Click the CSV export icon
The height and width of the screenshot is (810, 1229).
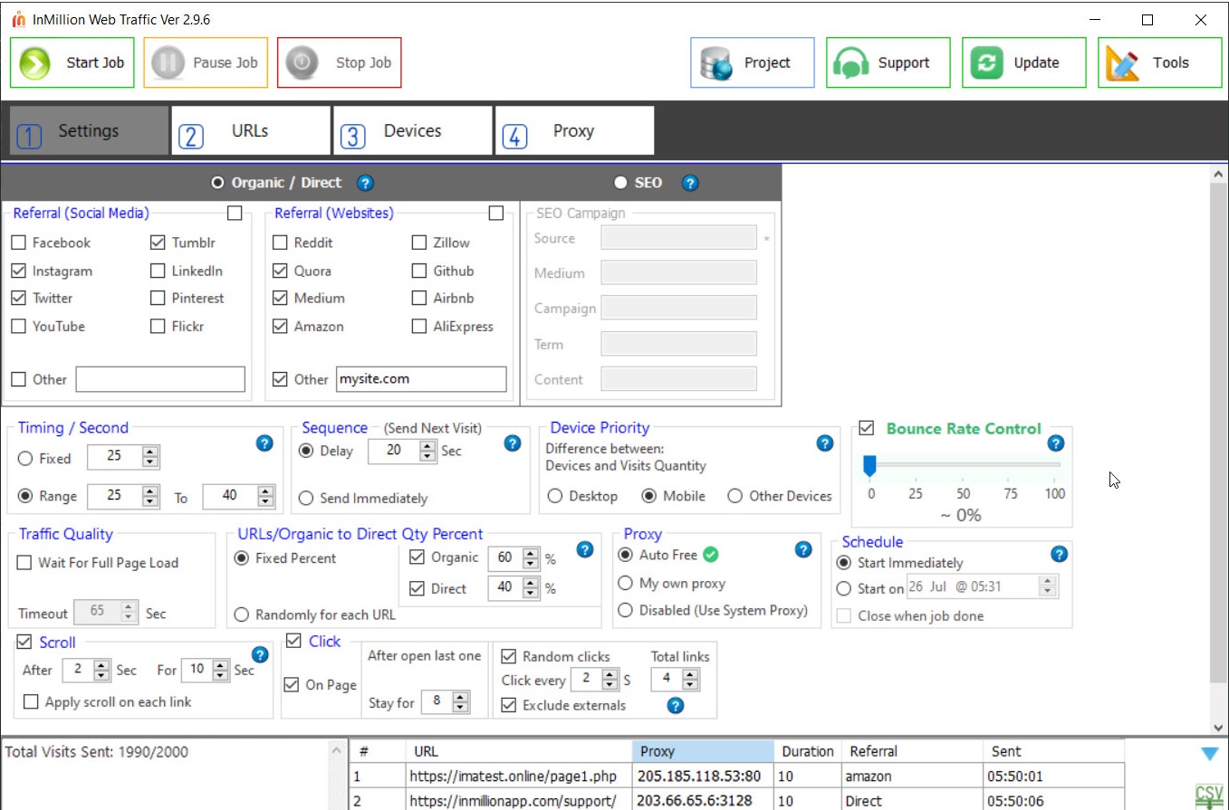1209,796
